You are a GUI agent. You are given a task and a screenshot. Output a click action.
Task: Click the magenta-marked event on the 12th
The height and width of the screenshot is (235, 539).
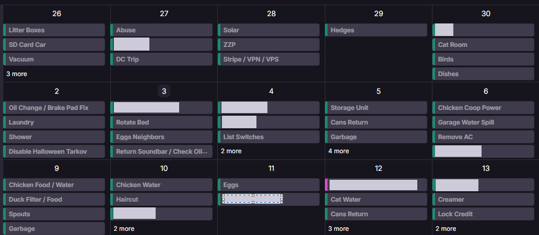[376, 185]
